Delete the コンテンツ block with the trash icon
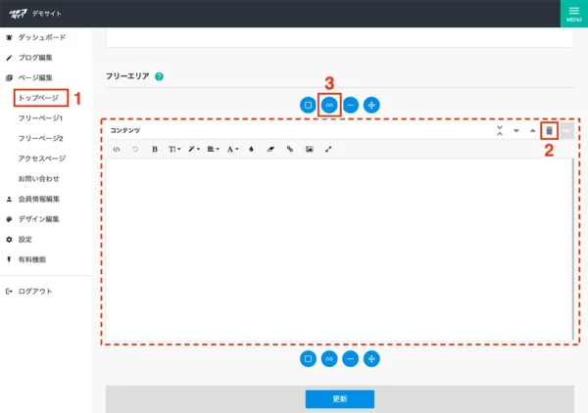This screenshot has width=588, height=413. click(550, 130)
